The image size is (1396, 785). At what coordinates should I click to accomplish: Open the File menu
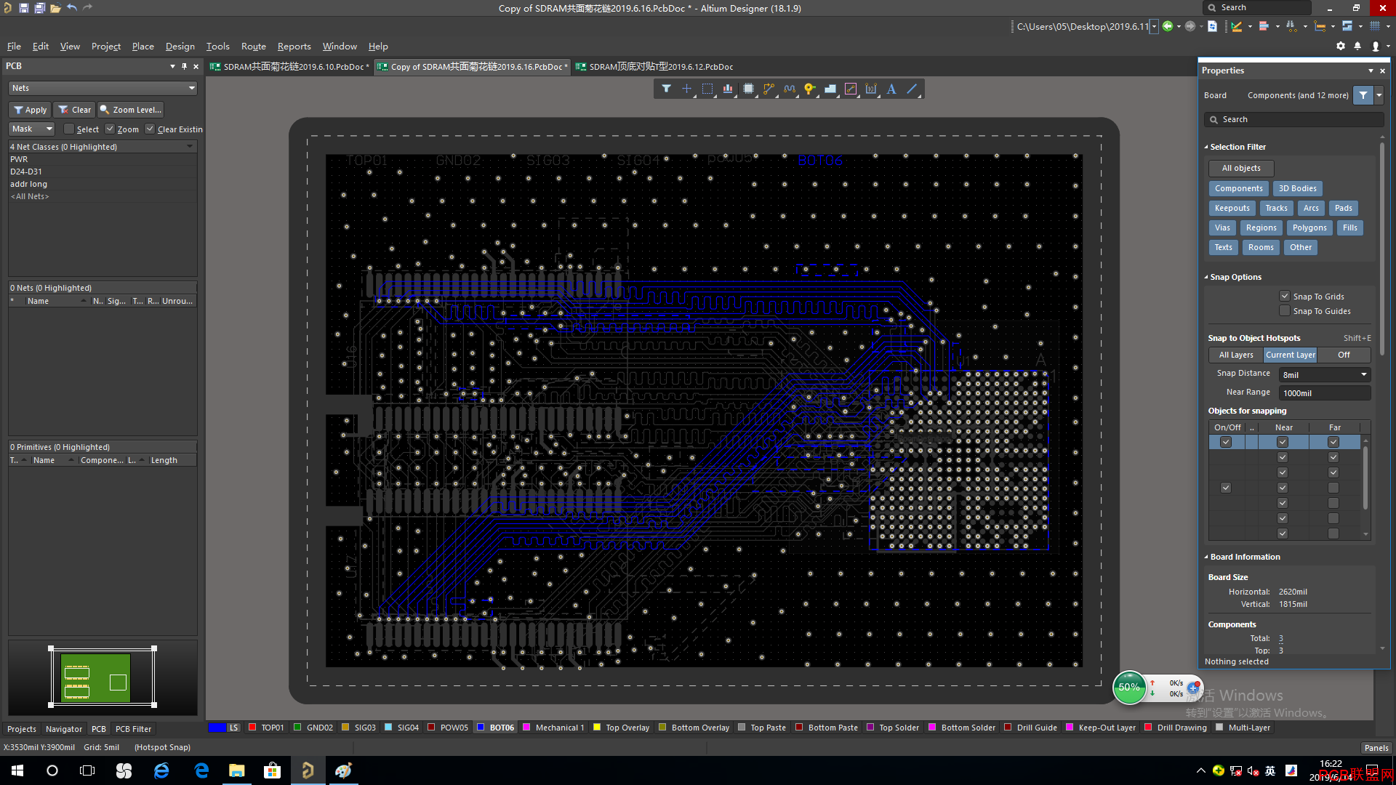14,46
